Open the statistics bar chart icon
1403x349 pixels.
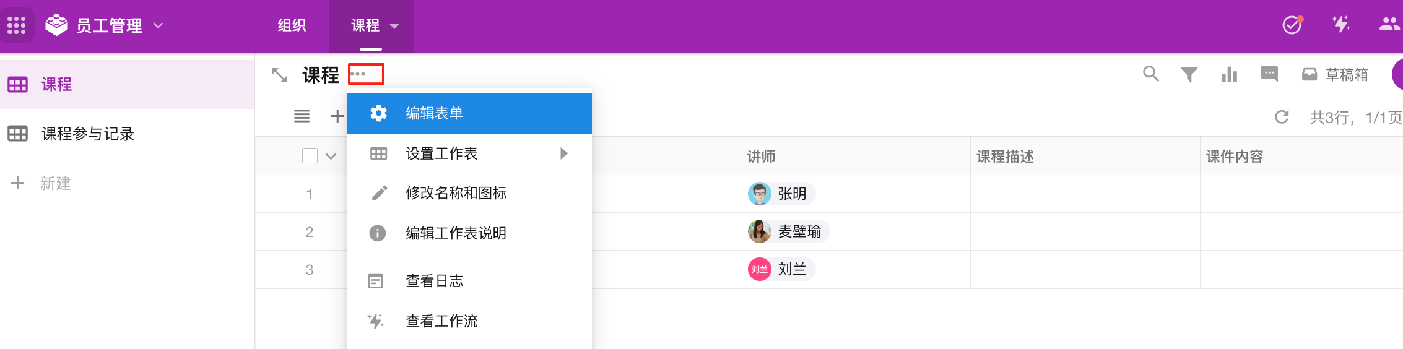[1229, 75]
